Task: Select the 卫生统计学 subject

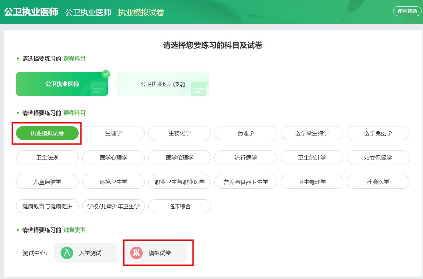Action: (x=312, y=157)
